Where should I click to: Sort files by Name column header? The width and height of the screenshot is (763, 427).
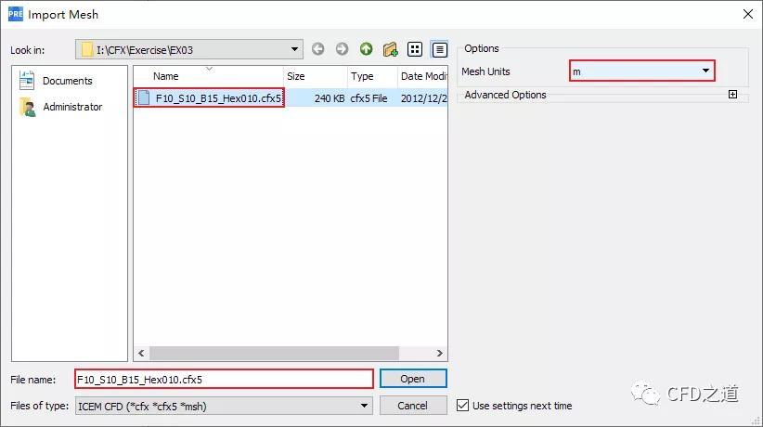pyautogui.click(x=166, y=76)
